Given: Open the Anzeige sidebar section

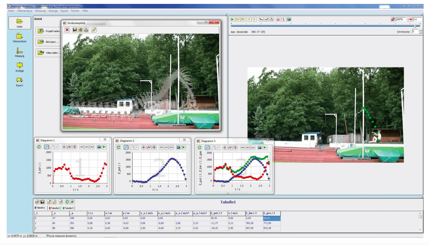Looking at the screenshot, I should (19, 67).
